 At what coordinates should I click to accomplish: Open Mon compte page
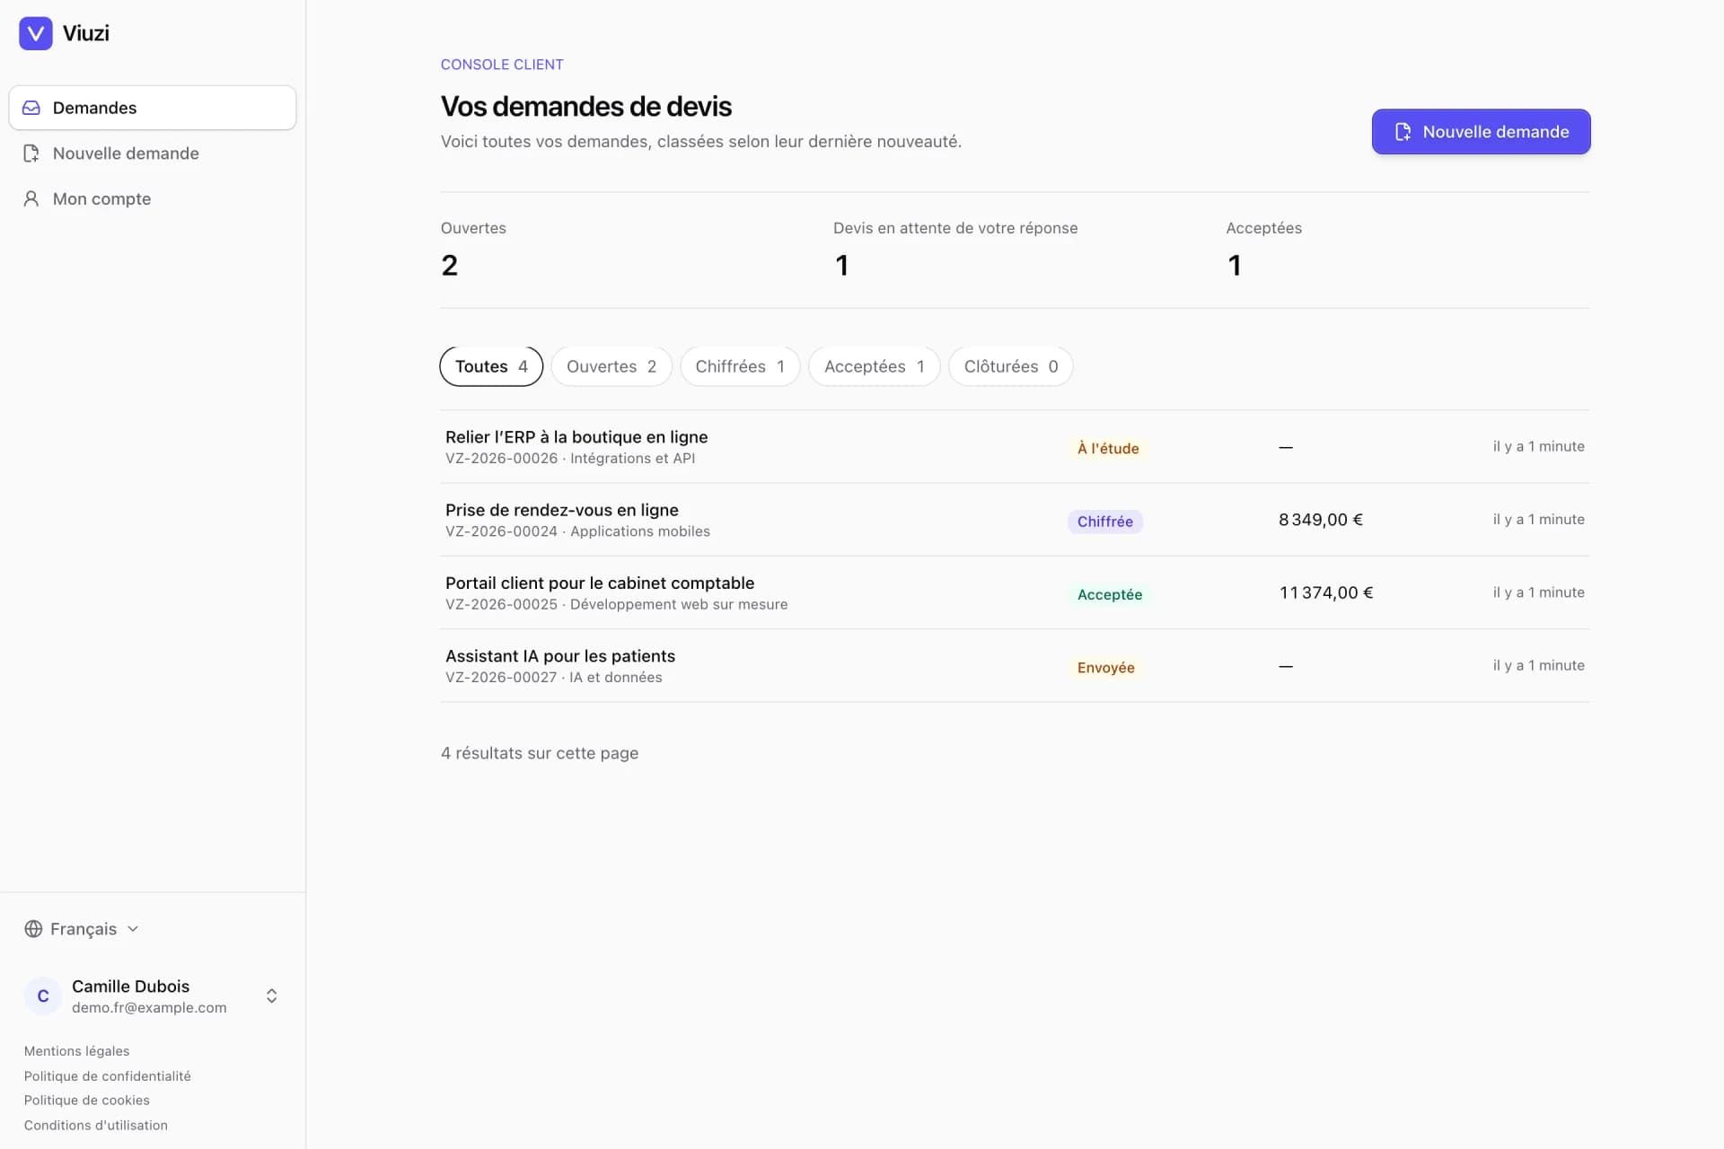tap(153, 198)
